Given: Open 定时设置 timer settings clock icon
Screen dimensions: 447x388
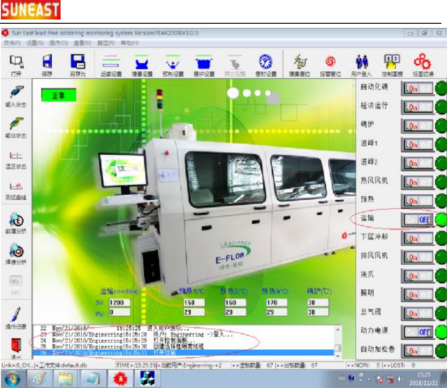Looking at the screenshot, I should click(x=266, y=65).
